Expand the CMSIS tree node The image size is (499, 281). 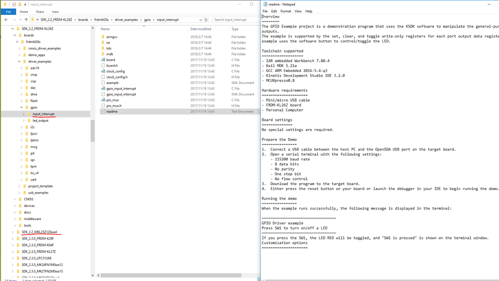tap(15, 199)
